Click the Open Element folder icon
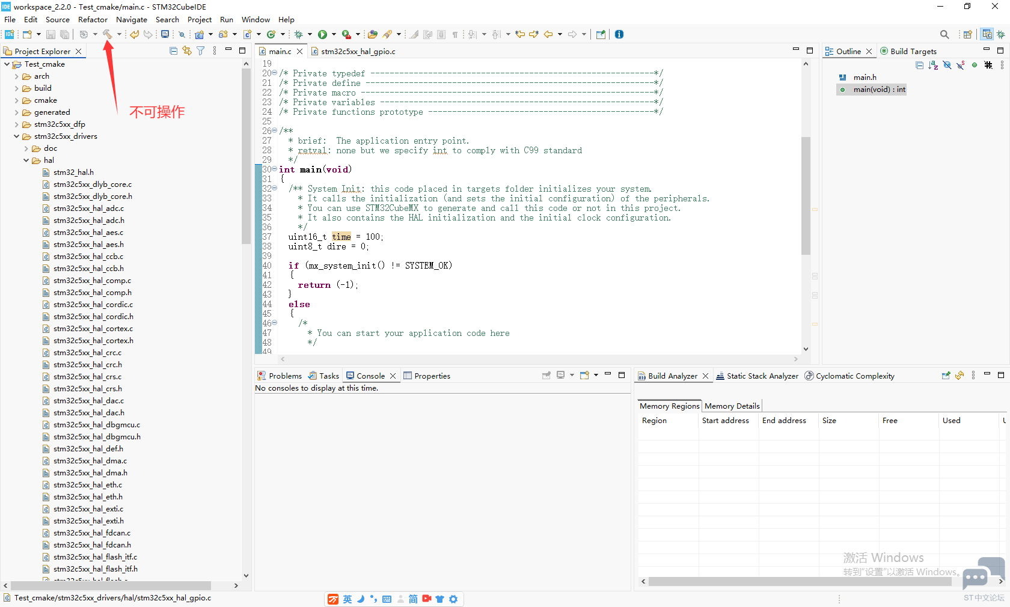 373,34
